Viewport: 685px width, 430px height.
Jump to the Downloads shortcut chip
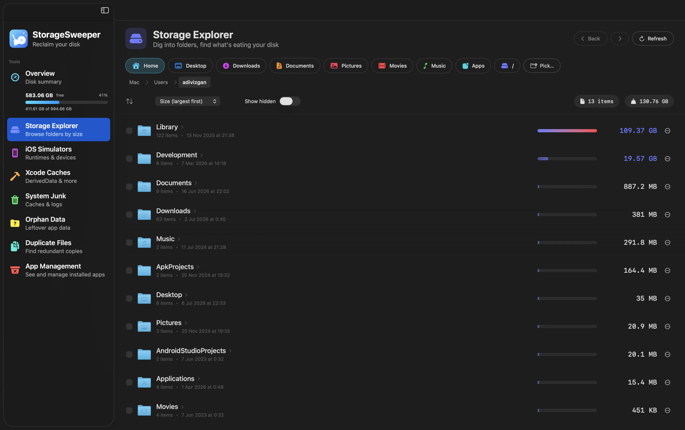241,66
